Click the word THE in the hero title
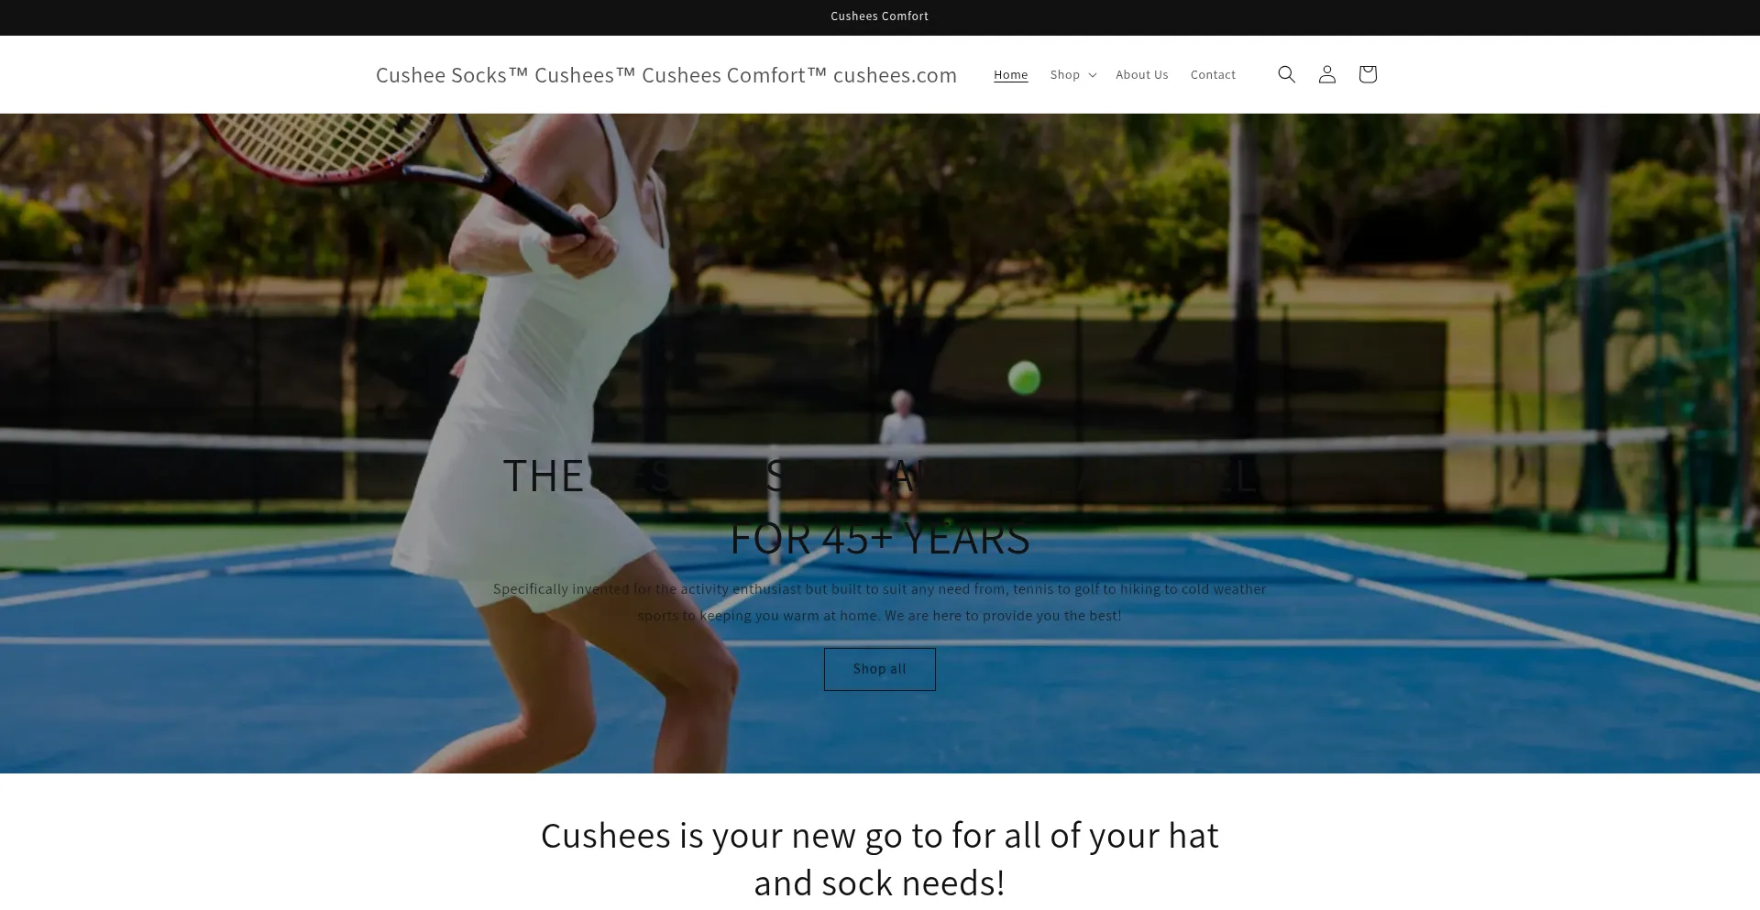 point(543,476)
